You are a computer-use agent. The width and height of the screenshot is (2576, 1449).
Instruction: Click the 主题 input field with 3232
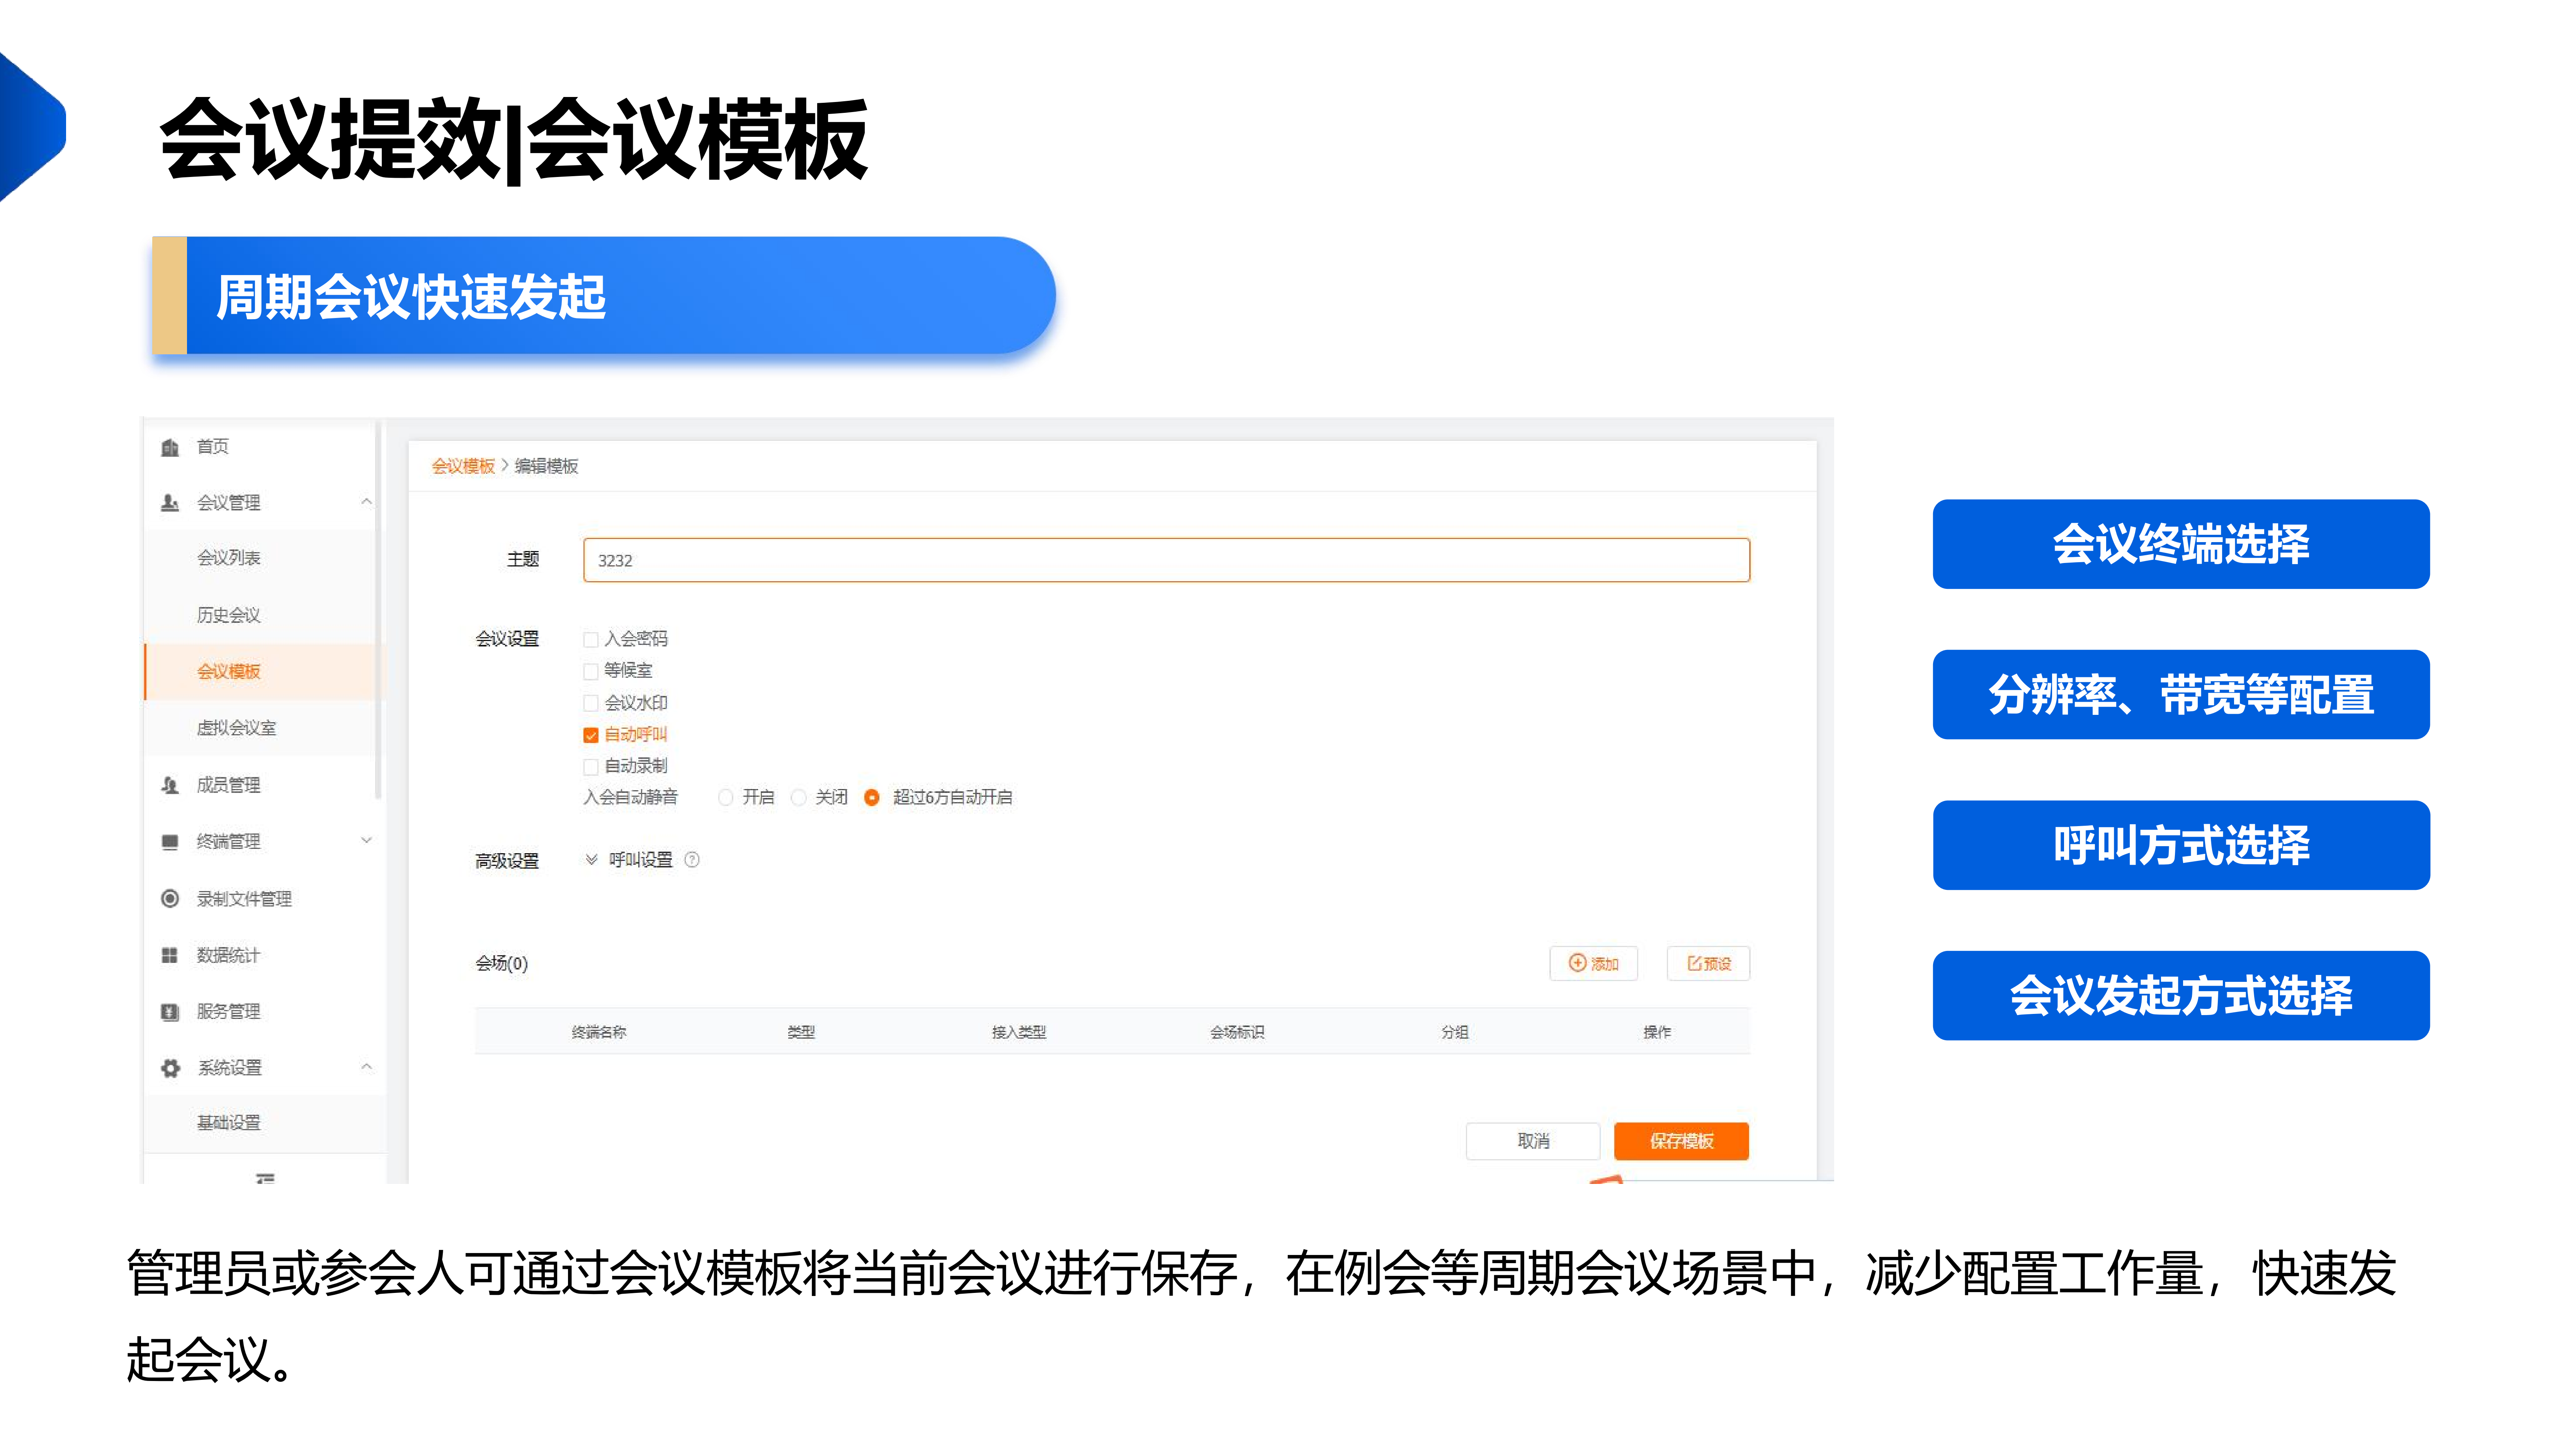pos(1166,560)
